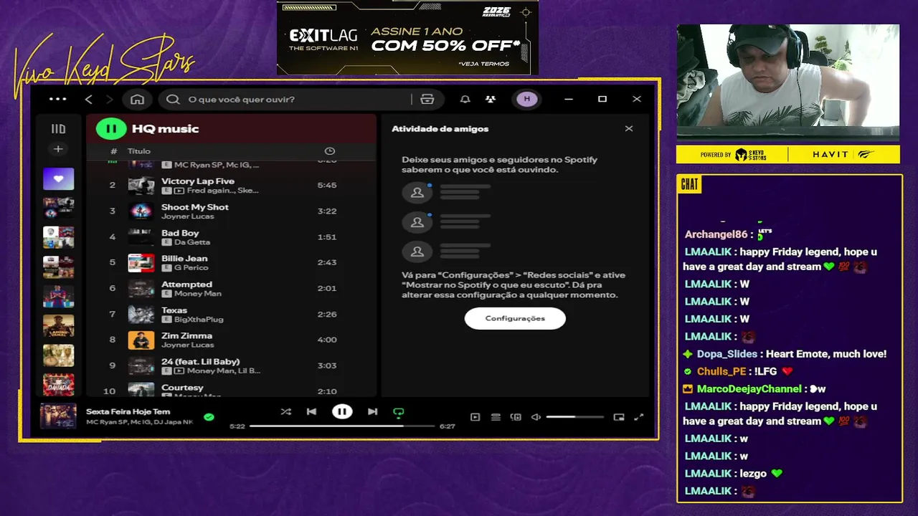Seek on the song progress bar

(x=343, y=426)
